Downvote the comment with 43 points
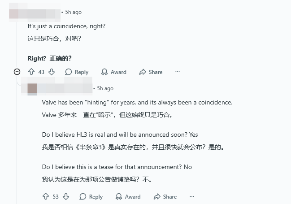Image resolution: width=291 pixels, height=204 pixels. coord(52,72)
